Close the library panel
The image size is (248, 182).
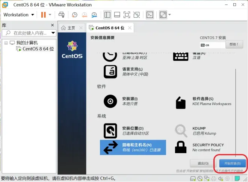pyautogui.click(x=53, y=25)
